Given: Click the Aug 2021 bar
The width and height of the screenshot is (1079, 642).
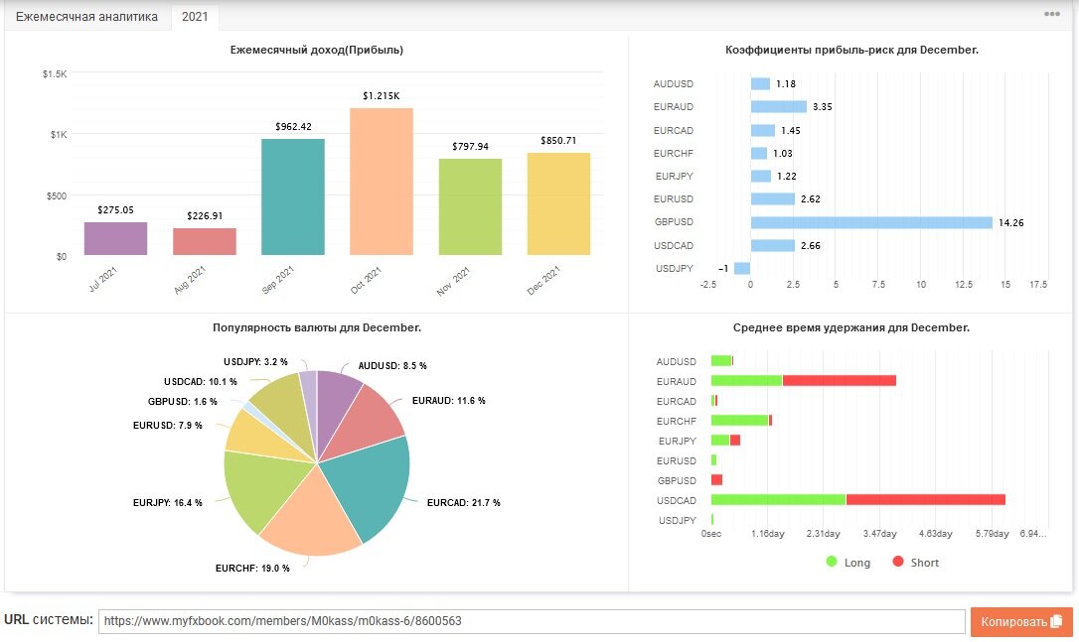Looking at the screenshot, I should 205,241.
